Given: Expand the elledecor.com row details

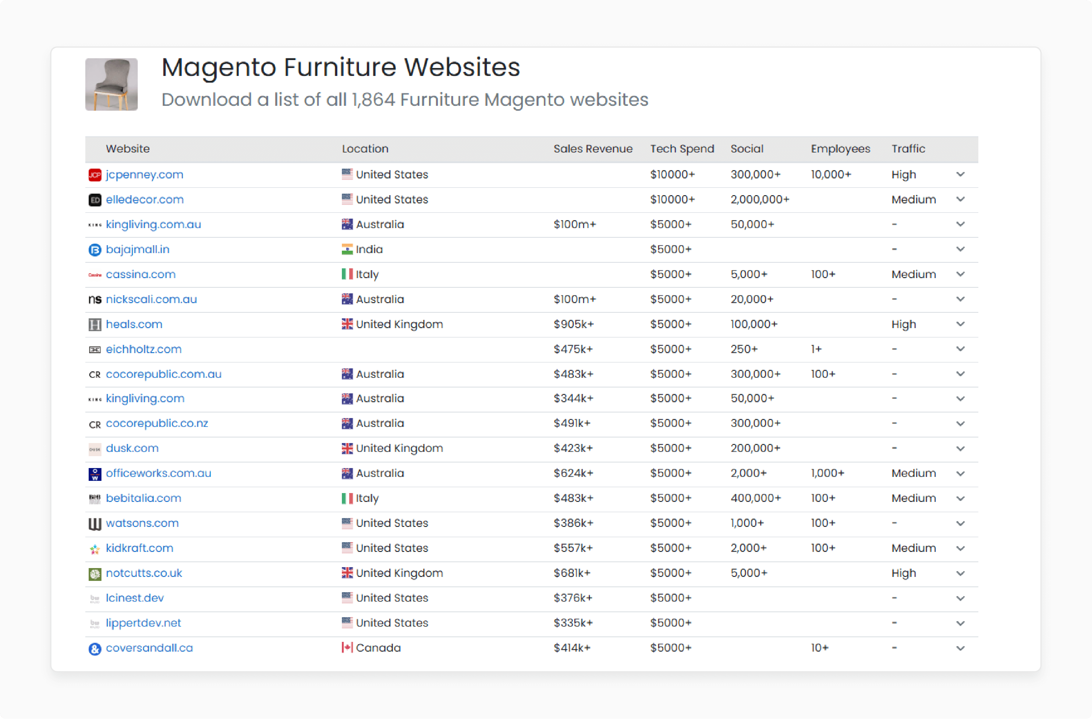Looking at the screenshot, I should [x=960, y=199].
